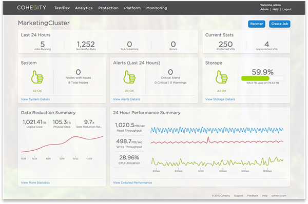
Task: Open View Storage Details link
Action: 220,99
